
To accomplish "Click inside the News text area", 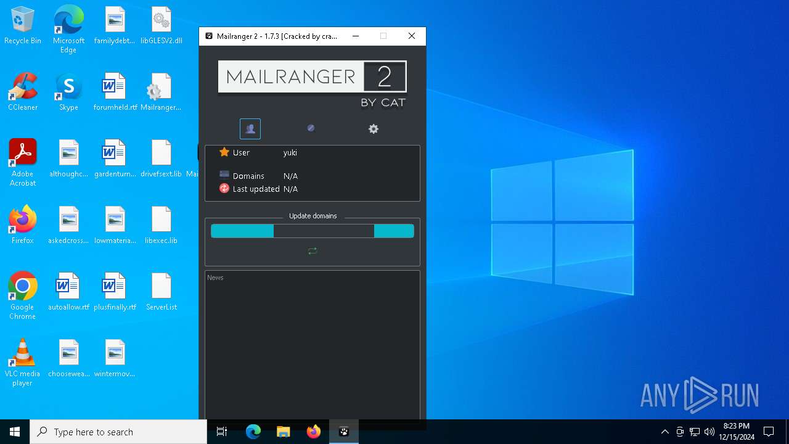I will (x=313, y=345).
